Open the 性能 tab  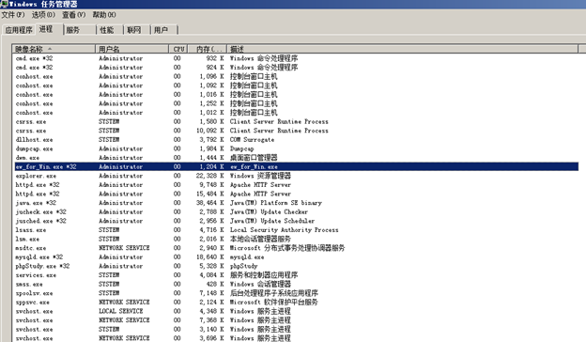coord(107,30)
